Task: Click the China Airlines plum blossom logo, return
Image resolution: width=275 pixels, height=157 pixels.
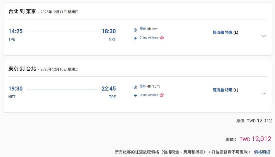Action: tap(162, 95)
